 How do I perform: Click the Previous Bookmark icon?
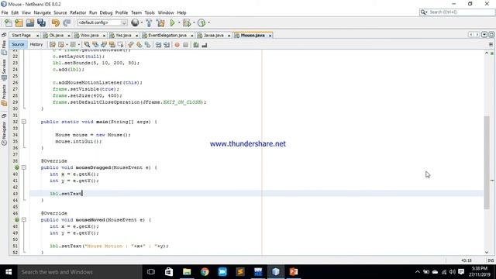[131, 45]
